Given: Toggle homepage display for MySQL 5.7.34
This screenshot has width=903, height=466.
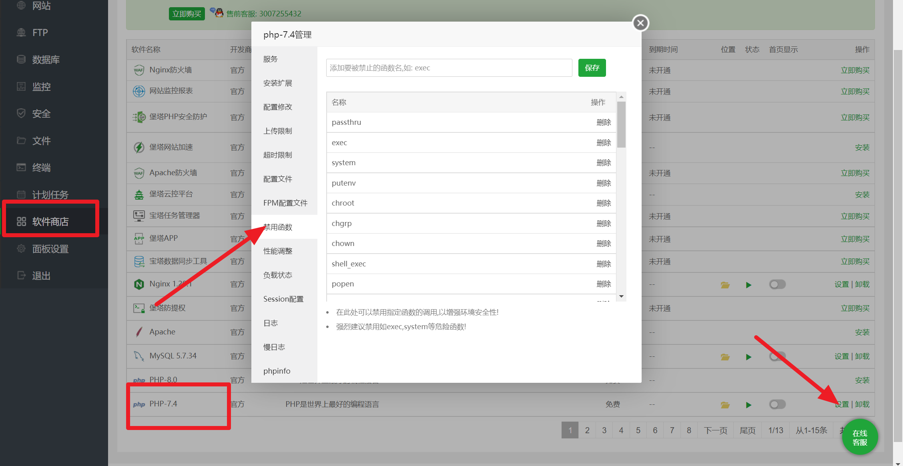Looking at the screenshot, I should (777, 356).
